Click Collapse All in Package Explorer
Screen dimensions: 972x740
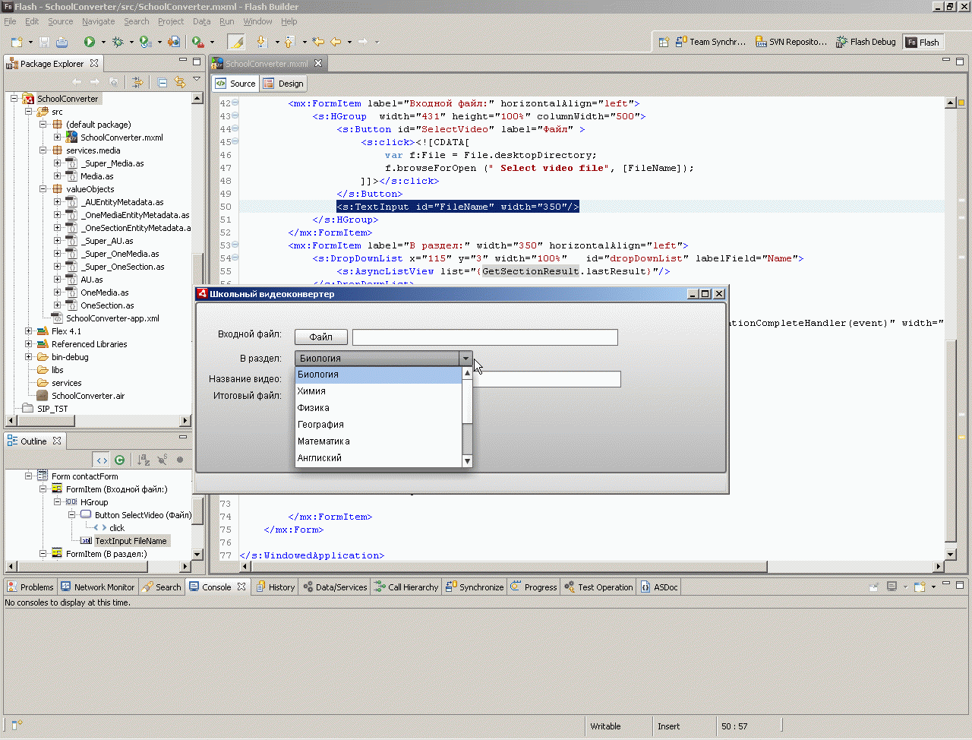tap(163, 82)
